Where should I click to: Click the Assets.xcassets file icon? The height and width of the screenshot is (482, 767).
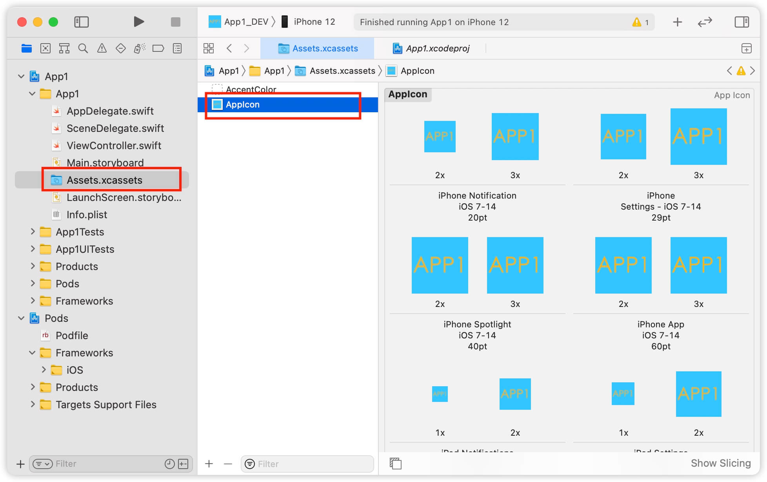click(56, 179)
